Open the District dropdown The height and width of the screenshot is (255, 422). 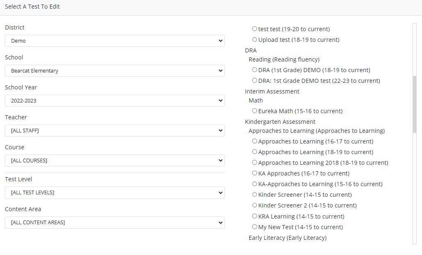114,41
